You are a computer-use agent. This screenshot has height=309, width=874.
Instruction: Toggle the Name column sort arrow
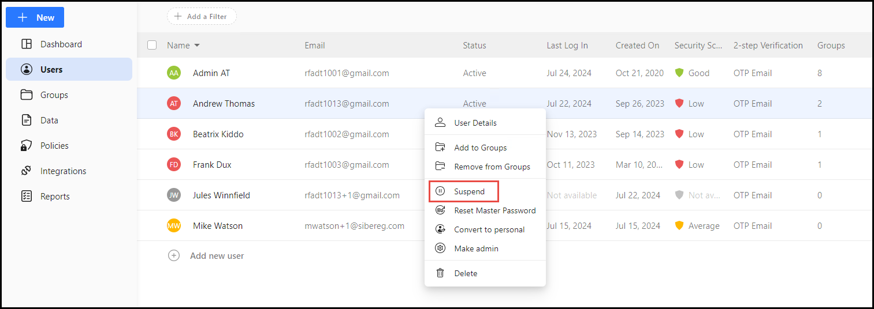tap(197, 46)
